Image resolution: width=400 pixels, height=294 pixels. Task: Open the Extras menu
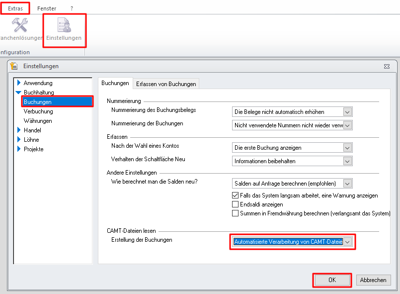click(15, 8)
